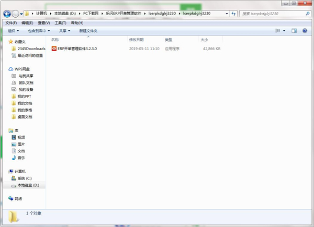Image resolution: width=314 pixels, height=227 pixels.
Task: Open the 视频 video library
Action: click(x=21, y=137)
